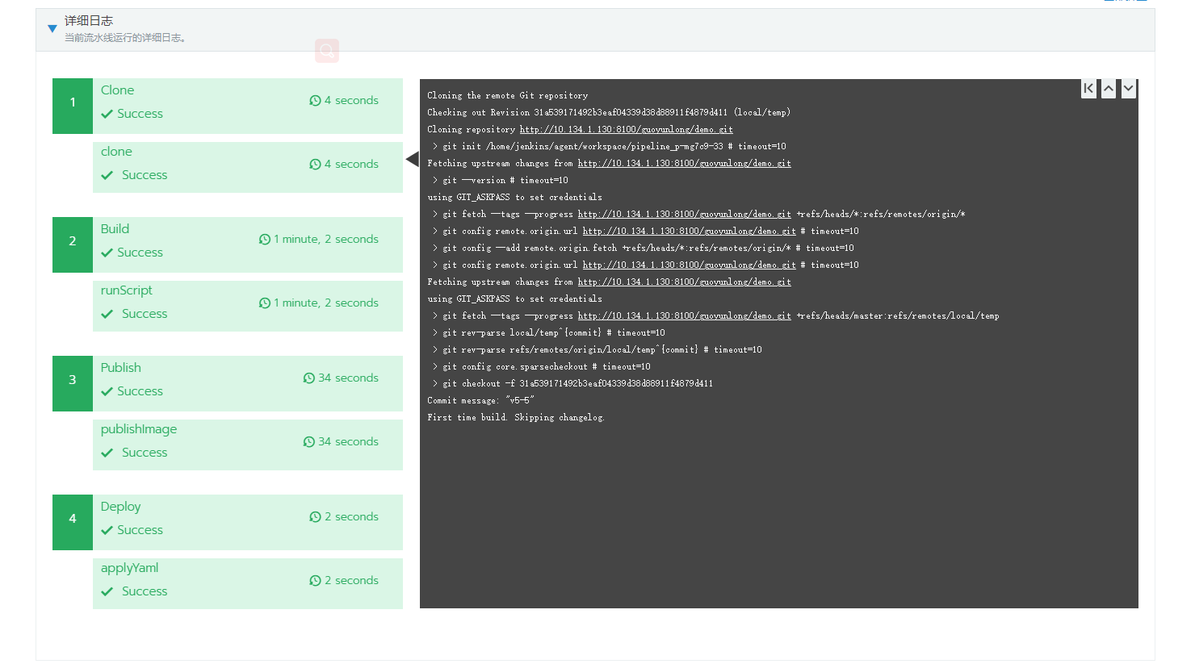The height and width of the screenshot is (664, 1195).
Task: Click the 'git config --add remote.origin.fetch' line
Action: (x=643, y=248)
